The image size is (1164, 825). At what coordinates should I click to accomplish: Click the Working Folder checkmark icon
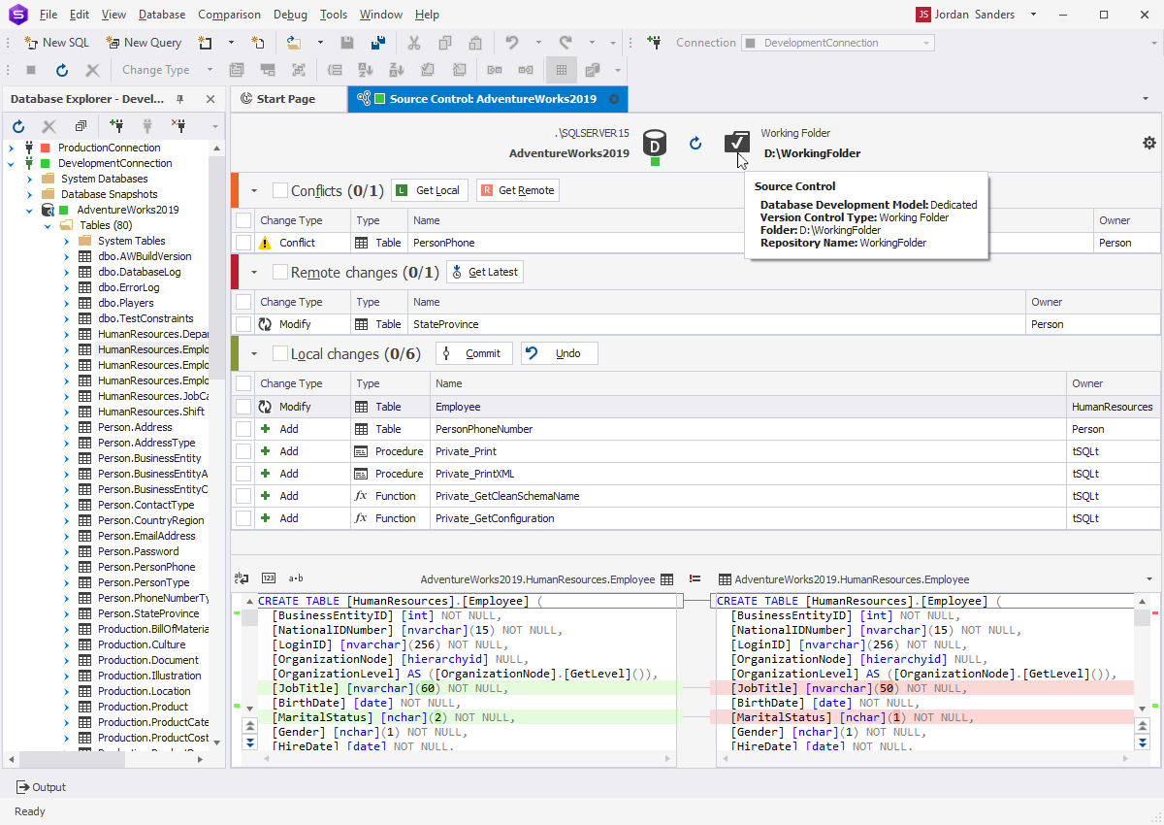coord(737,143)
